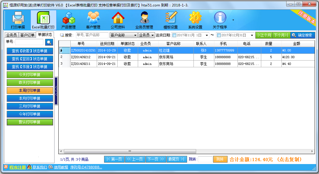This screenshot has height=174, width=319.
Task: Switch to 业务员 tab
Action: pos(12,35)
